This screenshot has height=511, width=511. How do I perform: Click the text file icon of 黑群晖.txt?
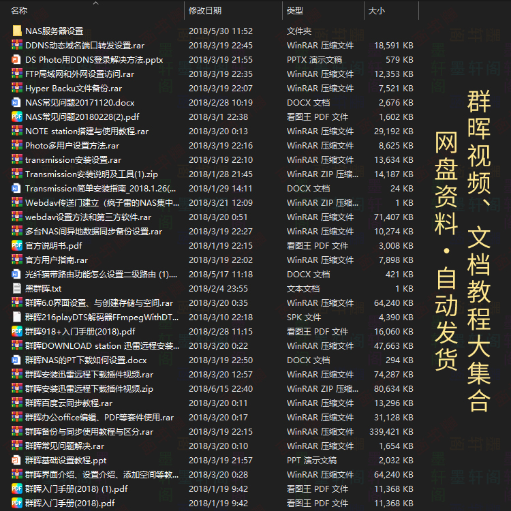point(16,288)
